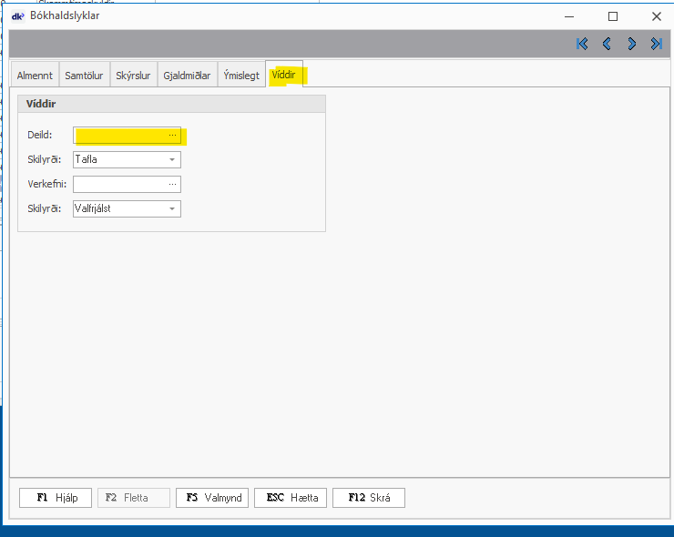Viewport: 674px width, 537px height.
Task: Click into the Deild input field
Action: pyautogui.click(x=120, y=136)
